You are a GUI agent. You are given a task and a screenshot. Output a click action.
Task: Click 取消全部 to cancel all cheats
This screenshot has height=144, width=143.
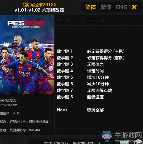tap(95, 110)
